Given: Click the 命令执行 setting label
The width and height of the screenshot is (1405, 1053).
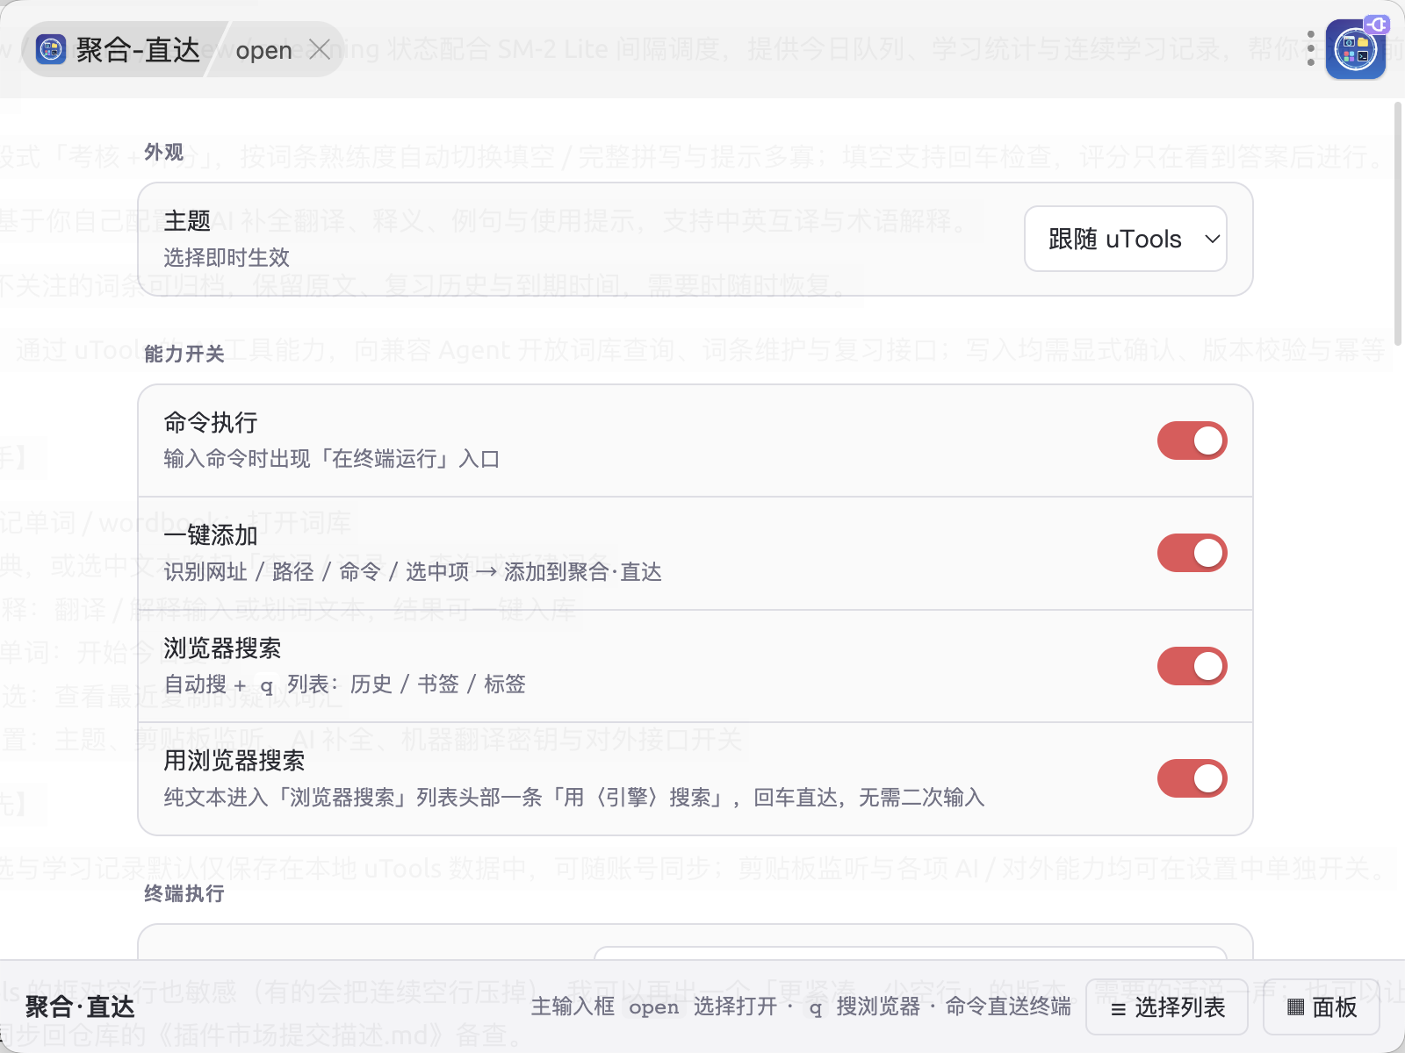Looking at the screenshot, I should point(211,423).
